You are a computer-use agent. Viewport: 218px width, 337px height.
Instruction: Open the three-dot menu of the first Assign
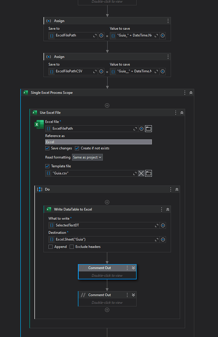pyautogui.click(x=168, y=21)
